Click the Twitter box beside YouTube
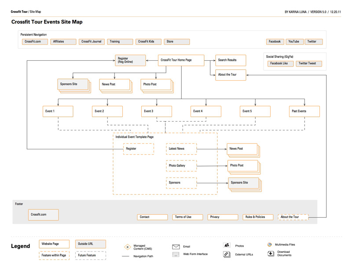 coord(314,41)
